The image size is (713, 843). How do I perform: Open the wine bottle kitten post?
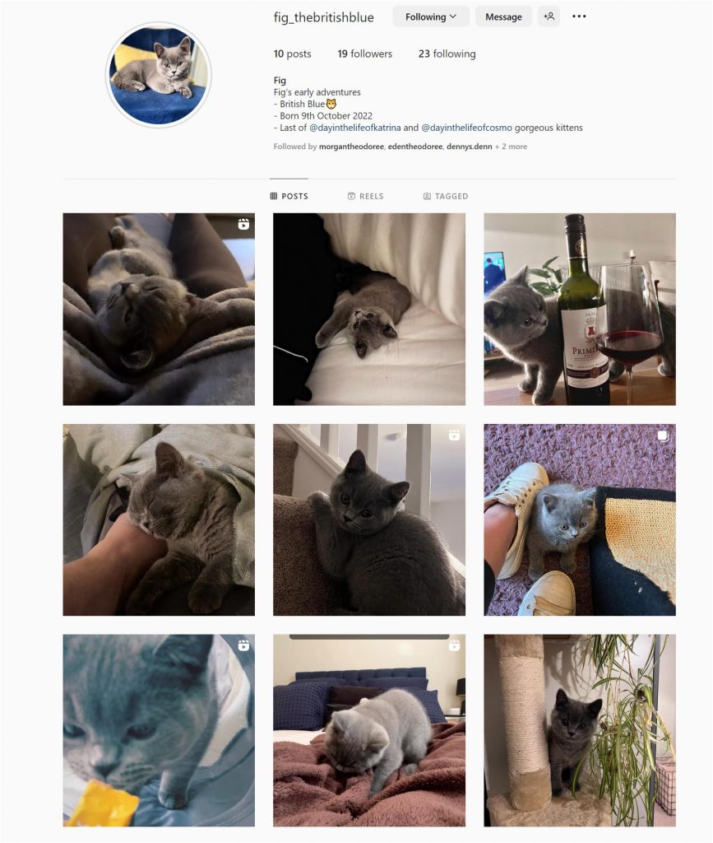tap(580, 310)
